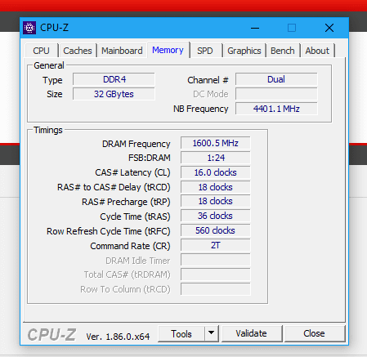Click the empty Total CAS# (tRDRAM) field

pyautogui.click(x=215, y=274)
